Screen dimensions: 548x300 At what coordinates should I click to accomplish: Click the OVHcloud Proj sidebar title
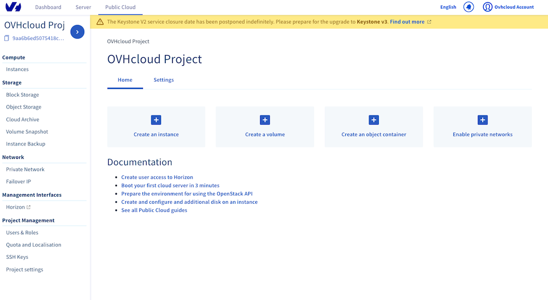[x=34, y=25]
